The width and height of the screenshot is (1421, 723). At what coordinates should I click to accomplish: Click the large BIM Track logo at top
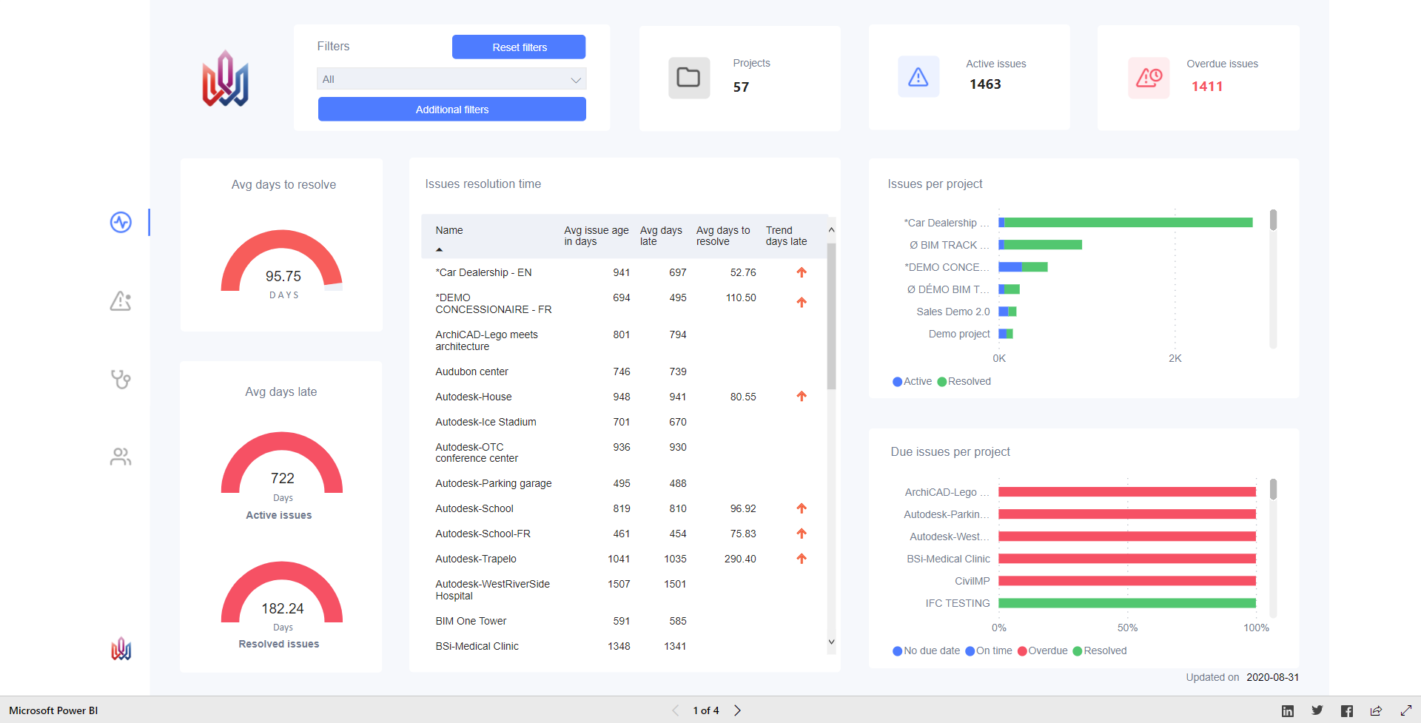[x=226, y=78]
